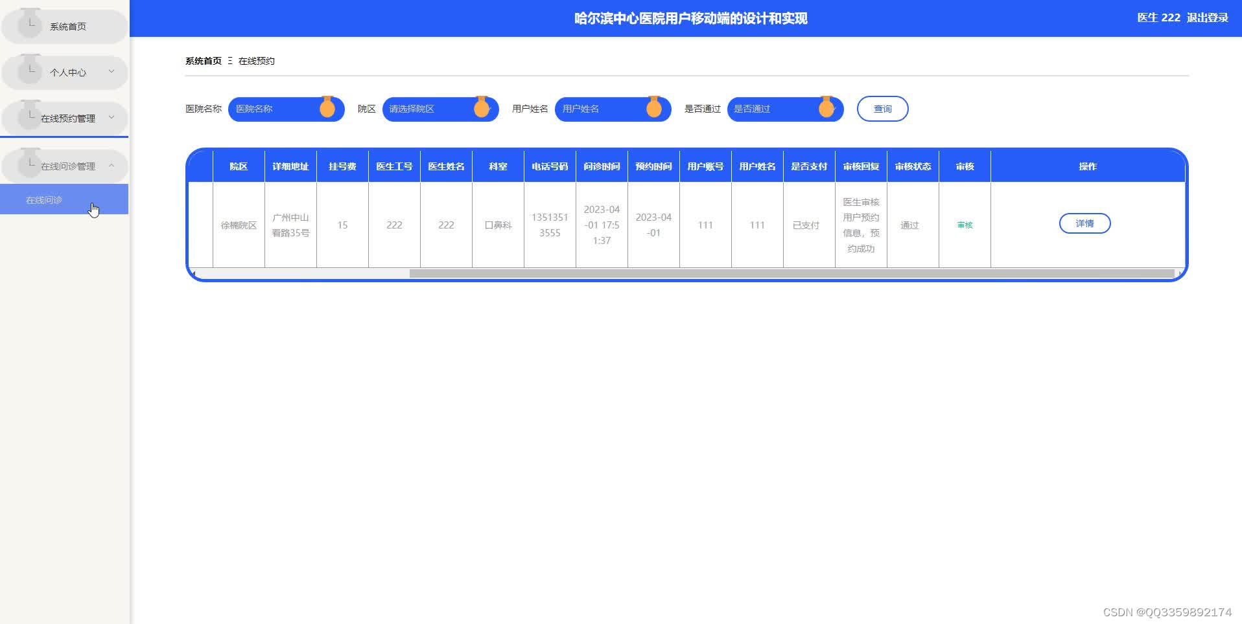Click the 审核状态 column header
The width and height of the screenshot is (1242, 624).
(913, 166)
